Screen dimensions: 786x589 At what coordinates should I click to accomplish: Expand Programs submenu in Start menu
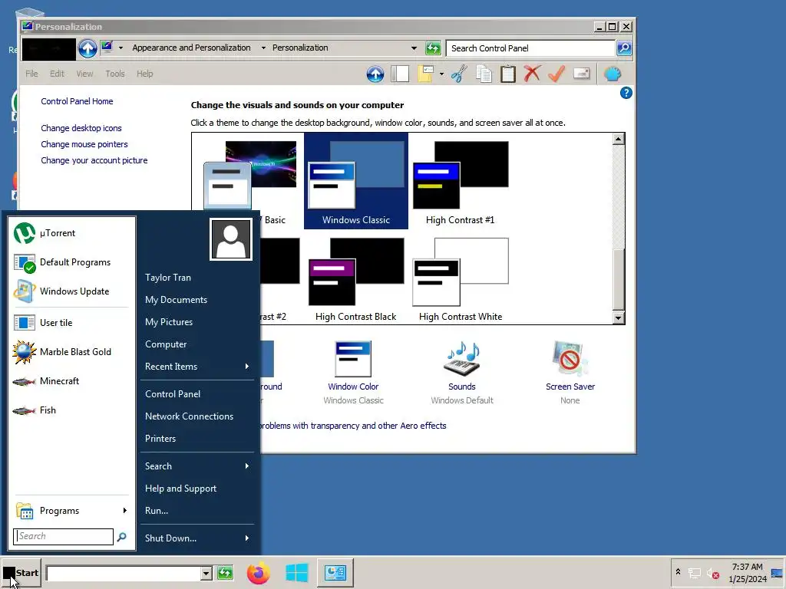pos(125,510)
